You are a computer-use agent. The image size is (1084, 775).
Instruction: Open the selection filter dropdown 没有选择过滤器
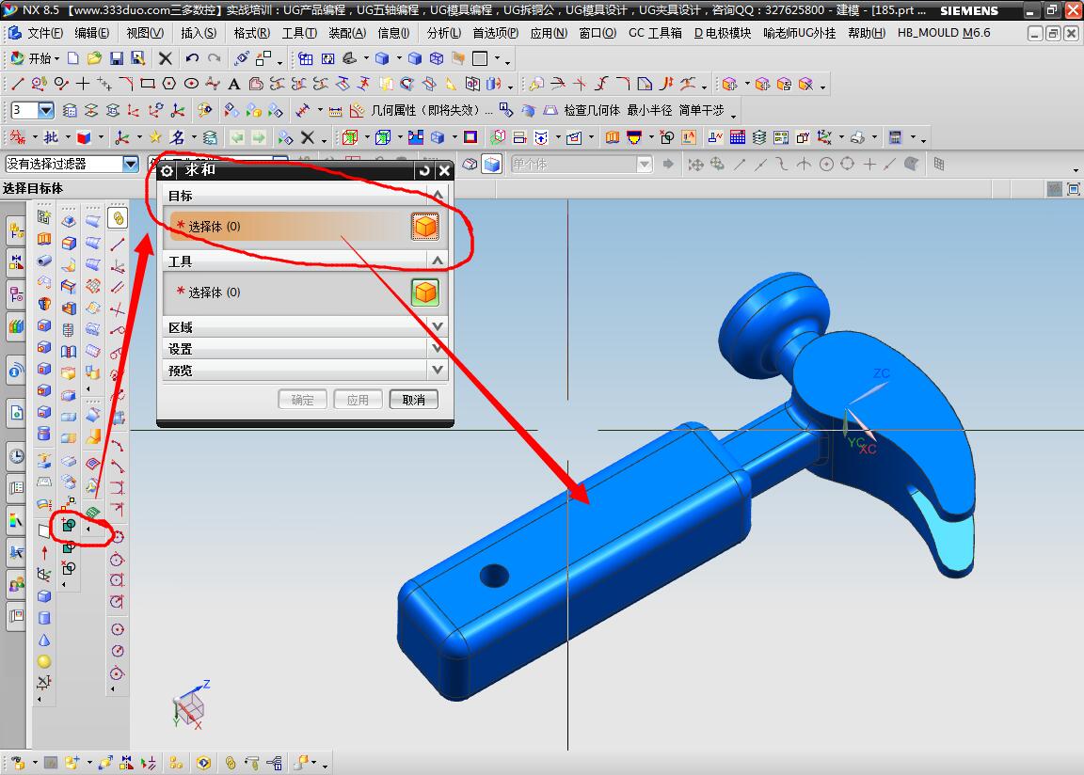131,164
